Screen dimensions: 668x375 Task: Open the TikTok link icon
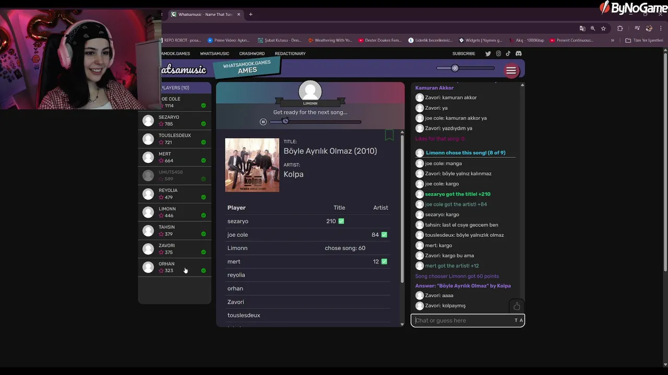(x=508, y=54)
